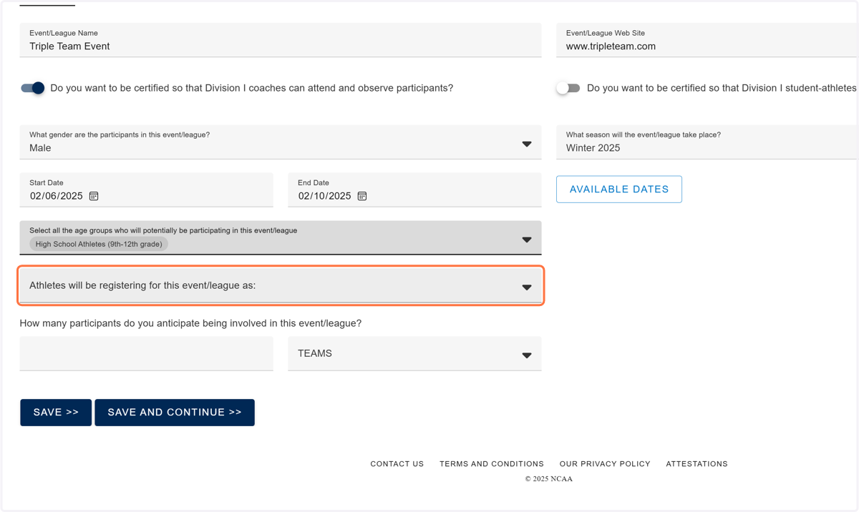Image resolution: width=859 pixels, height=512 pixels.
Task: Click the Start Date value 02/06/2025
Action: tap(57, 196)
